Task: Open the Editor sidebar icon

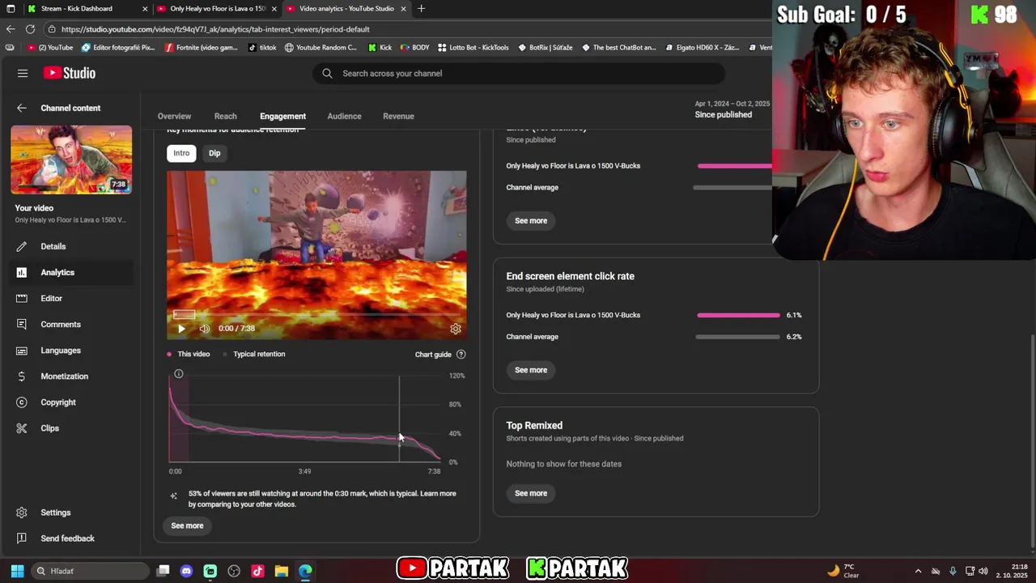Action: point(22,298)
